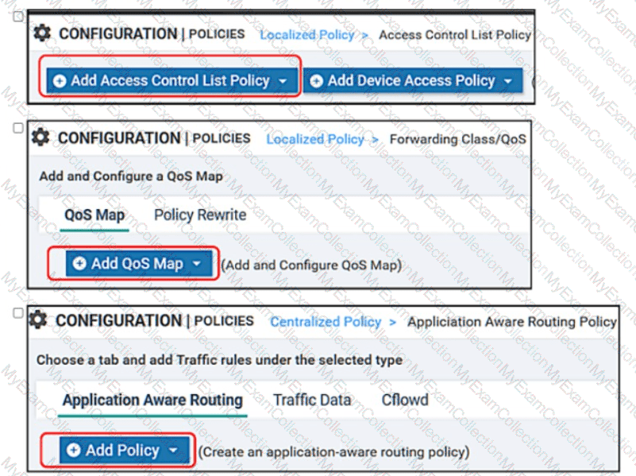Click the gear icon in Access Control List panel

[x=43, y=33]
